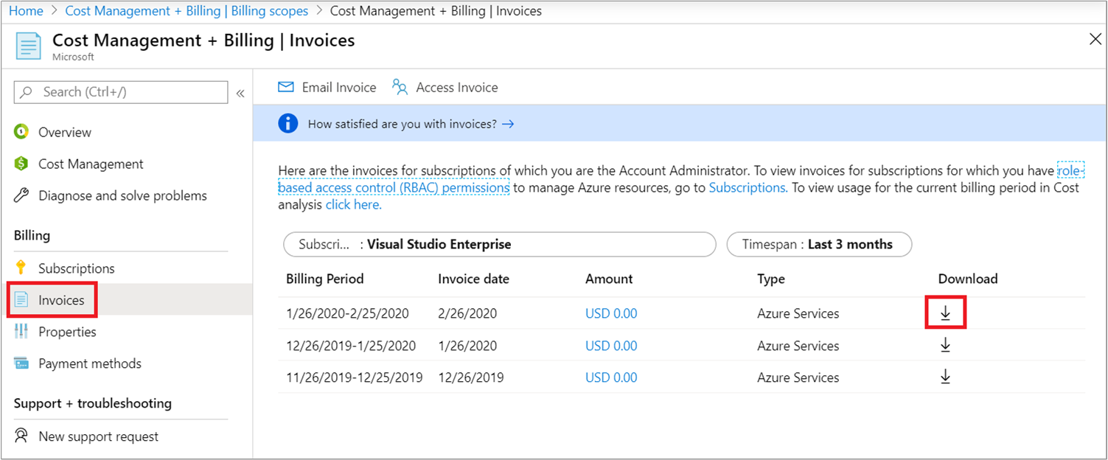Screen dimensions: 1108x460
Task: Click the Payment methods card icon
Action: [x=23, y=363]
